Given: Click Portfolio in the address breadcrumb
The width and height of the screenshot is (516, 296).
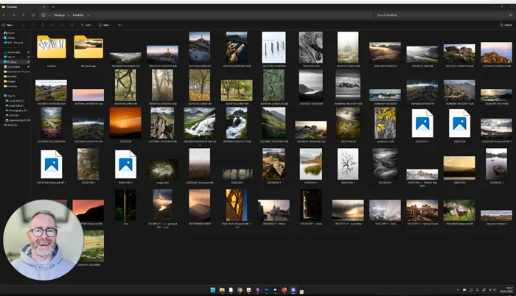Looking at the screenshot, I should click(78, 14).
